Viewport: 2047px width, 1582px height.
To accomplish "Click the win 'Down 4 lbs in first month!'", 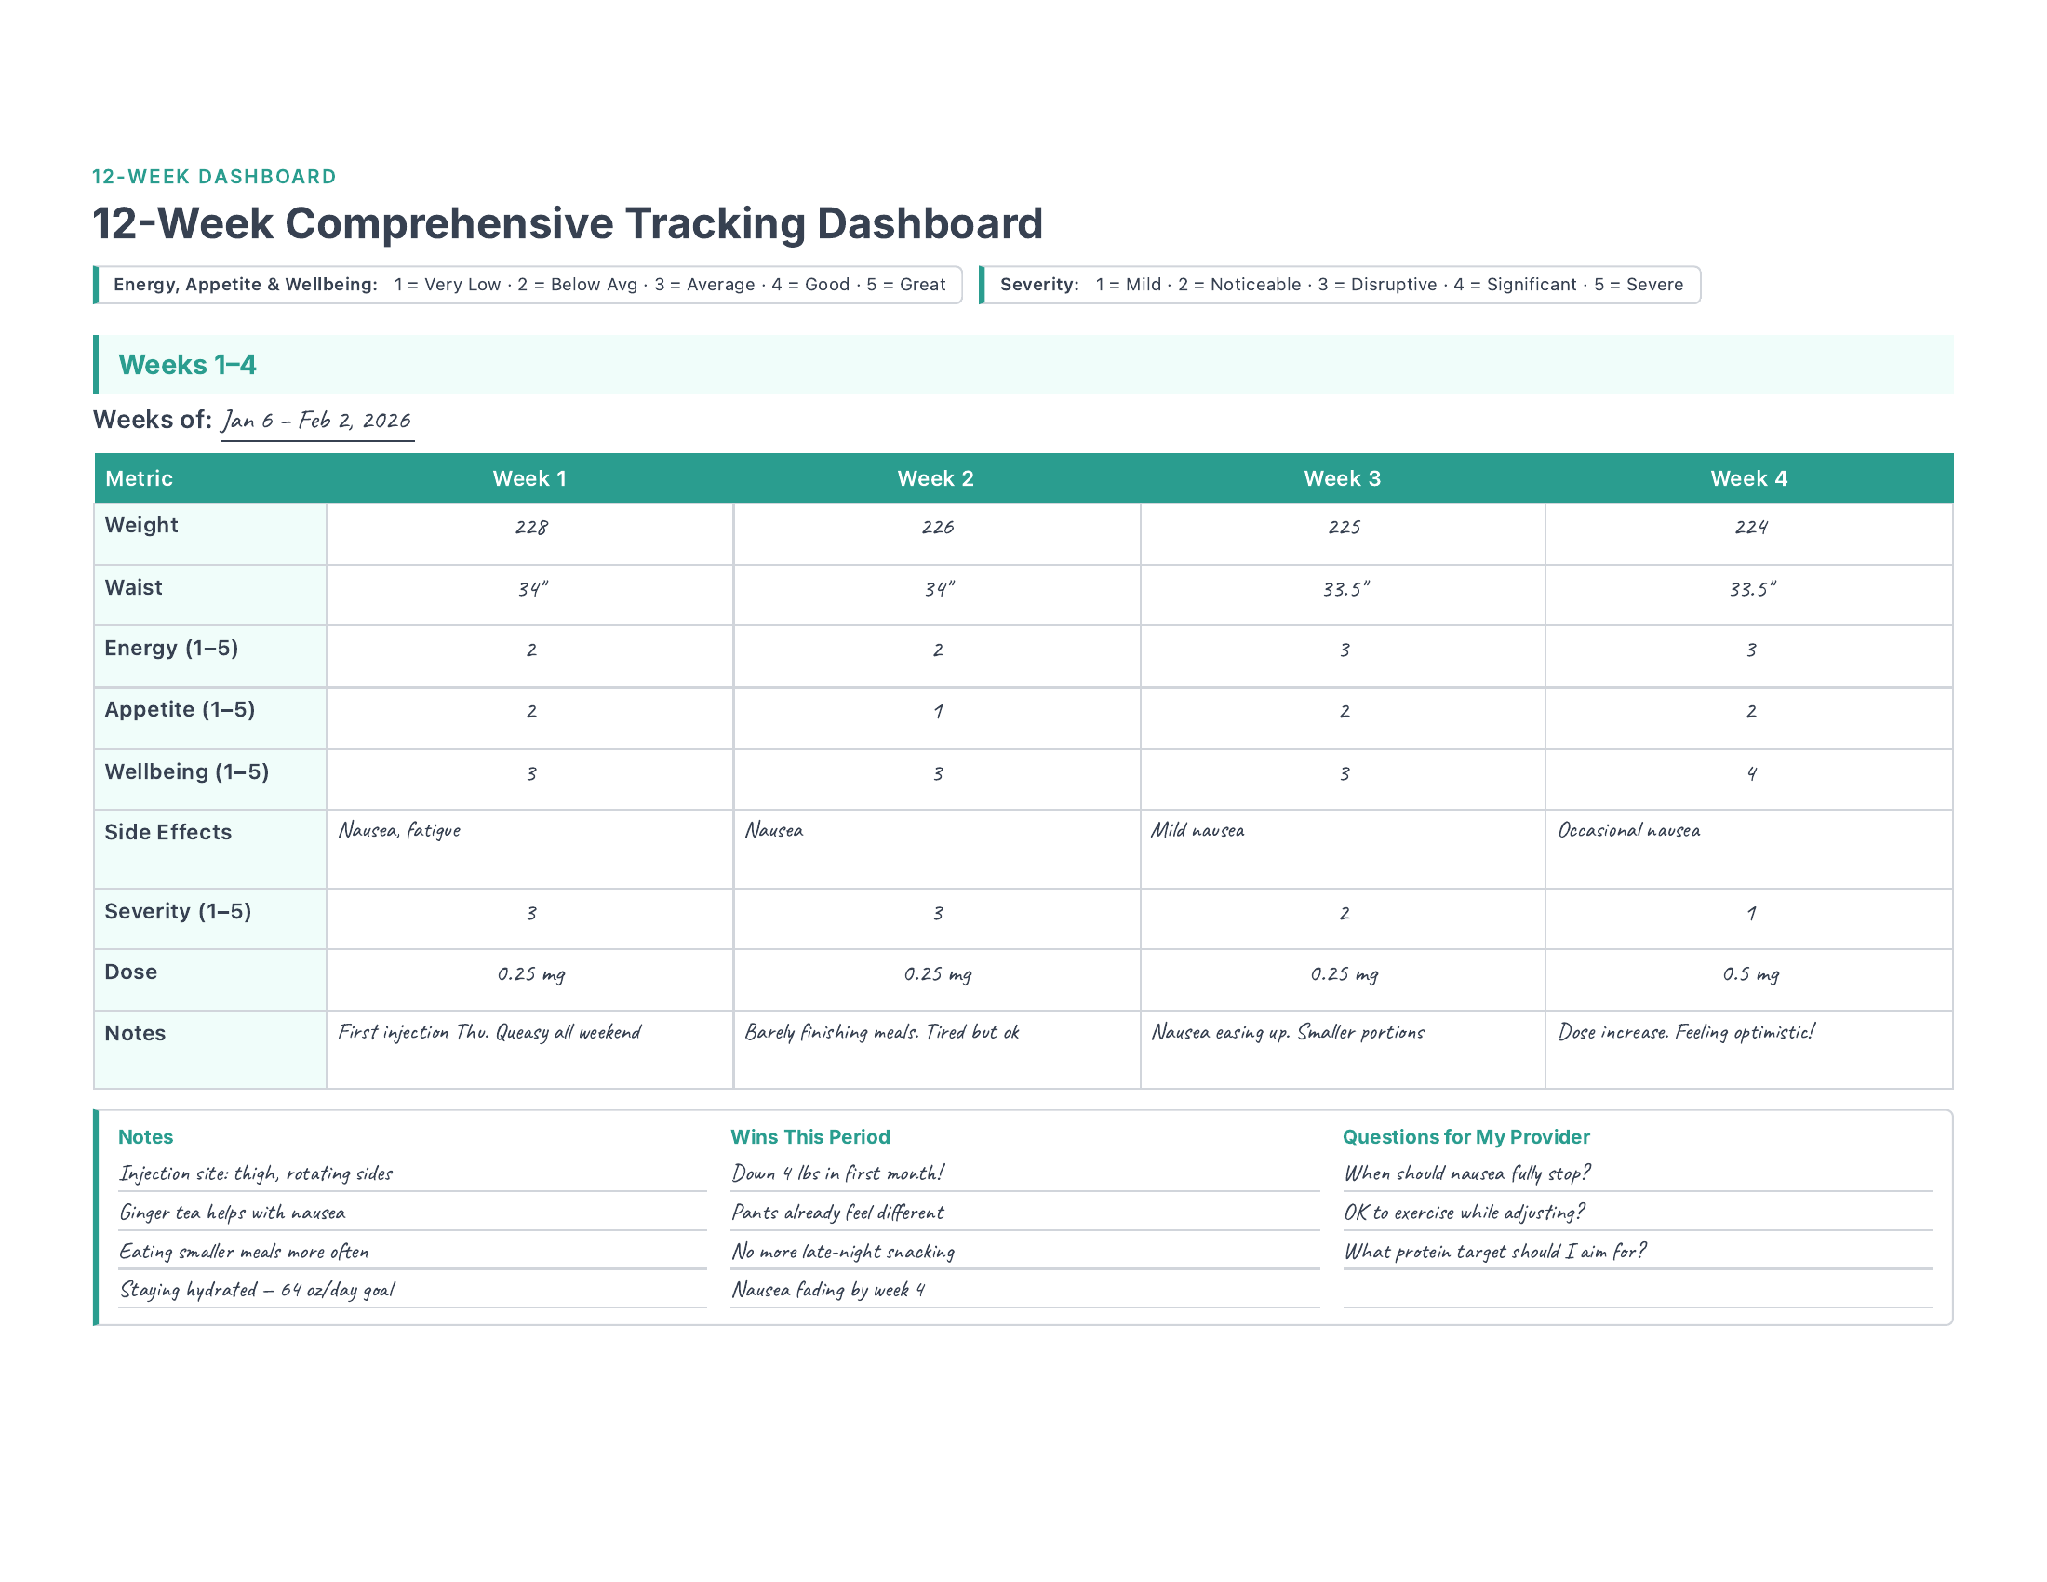I will [x=839, y=1173].
